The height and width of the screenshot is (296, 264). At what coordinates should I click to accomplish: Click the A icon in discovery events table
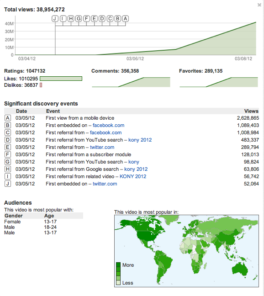tap(8, 118)
